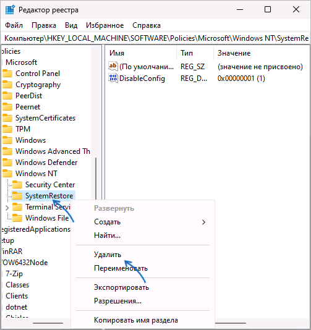
Task: Open the Правка menu
Action: 44,25
